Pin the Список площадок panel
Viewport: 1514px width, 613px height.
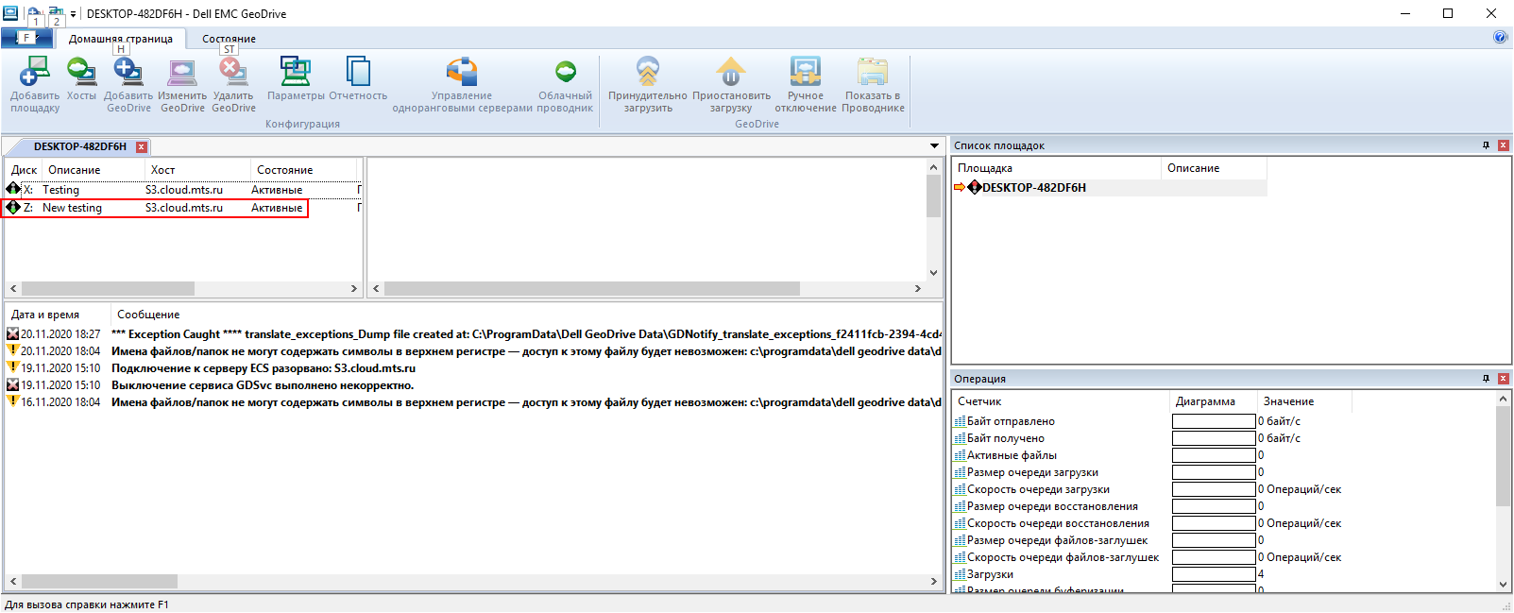[1486, 145]
